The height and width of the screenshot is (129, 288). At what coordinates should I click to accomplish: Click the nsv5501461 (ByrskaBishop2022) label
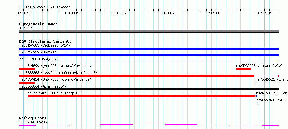[56, 93]
